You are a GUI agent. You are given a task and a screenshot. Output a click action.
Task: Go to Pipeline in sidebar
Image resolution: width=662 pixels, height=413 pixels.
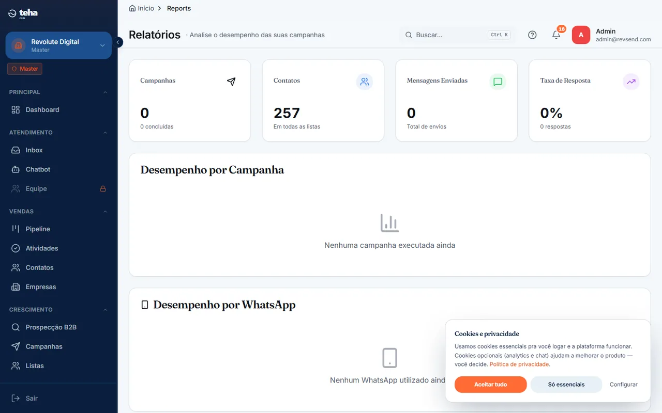click(58, 229)
